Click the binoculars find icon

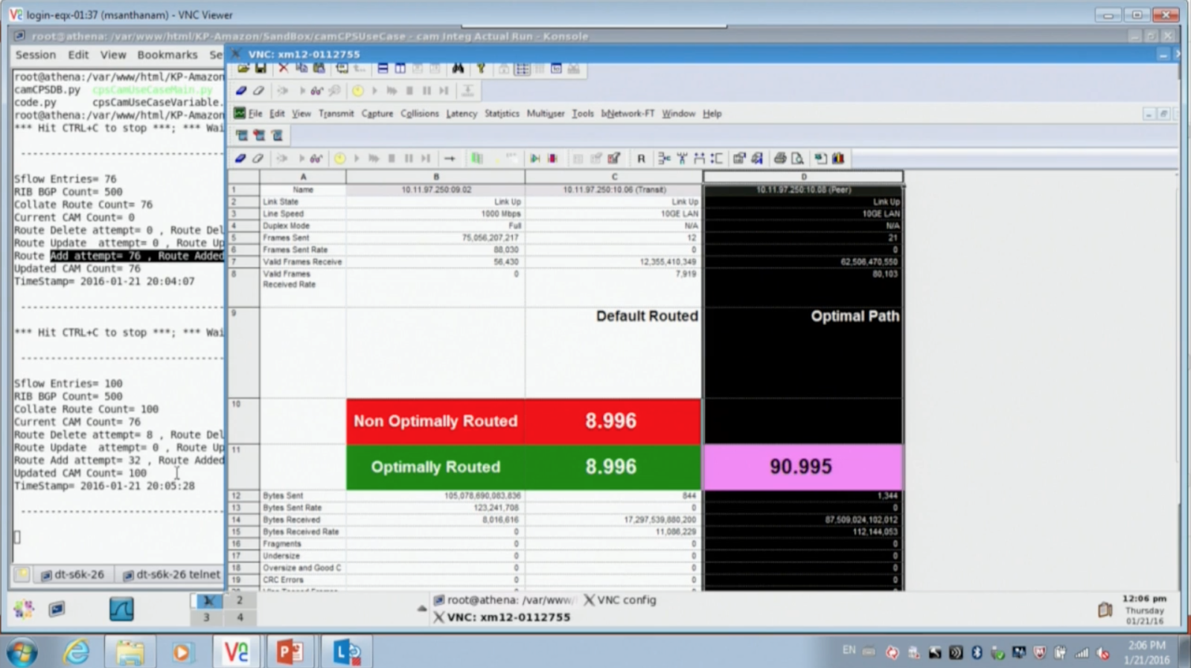click(x=458, y=68)
